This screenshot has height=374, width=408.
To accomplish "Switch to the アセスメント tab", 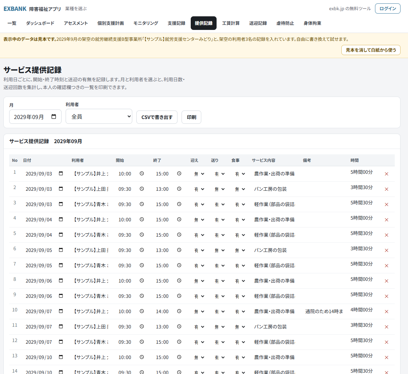I will (76, 23).
